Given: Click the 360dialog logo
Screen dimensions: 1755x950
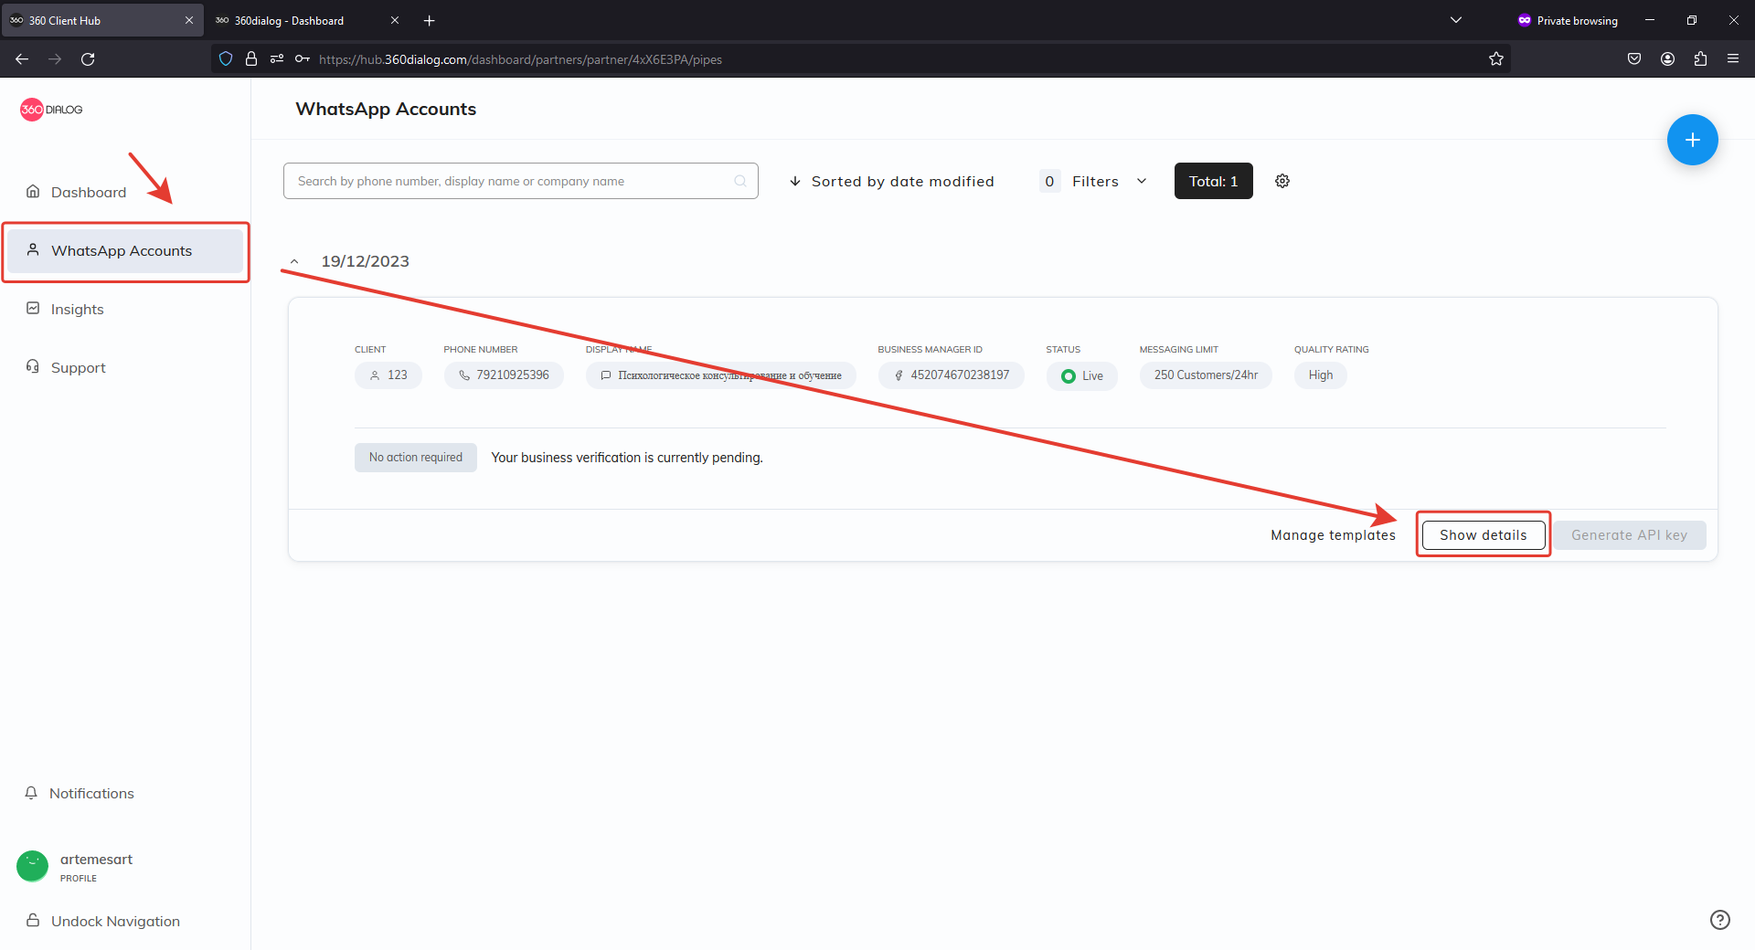Looking at the screenshot, I should tap(51, 110).
